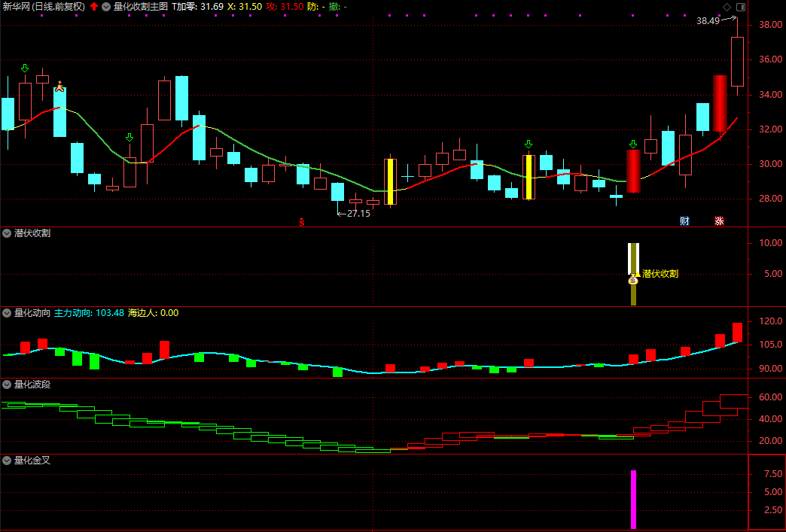Click the 38.49 high price label
The height and width of the screenshot is (532, 786).
point(708,20)
